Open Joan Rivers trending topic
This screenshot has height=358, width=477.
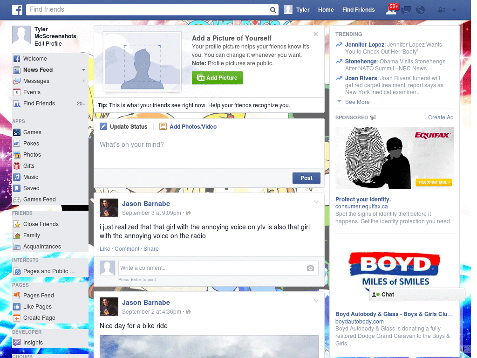[361, 78]
